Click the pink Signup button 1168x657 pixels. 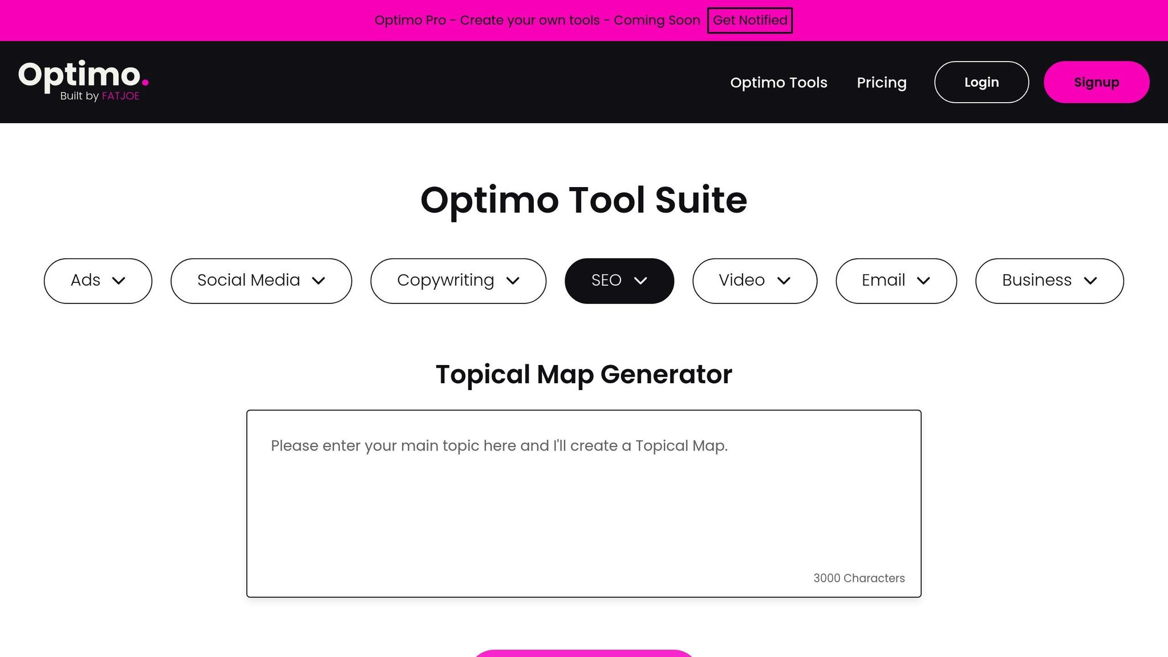[x=1096, y=82]
